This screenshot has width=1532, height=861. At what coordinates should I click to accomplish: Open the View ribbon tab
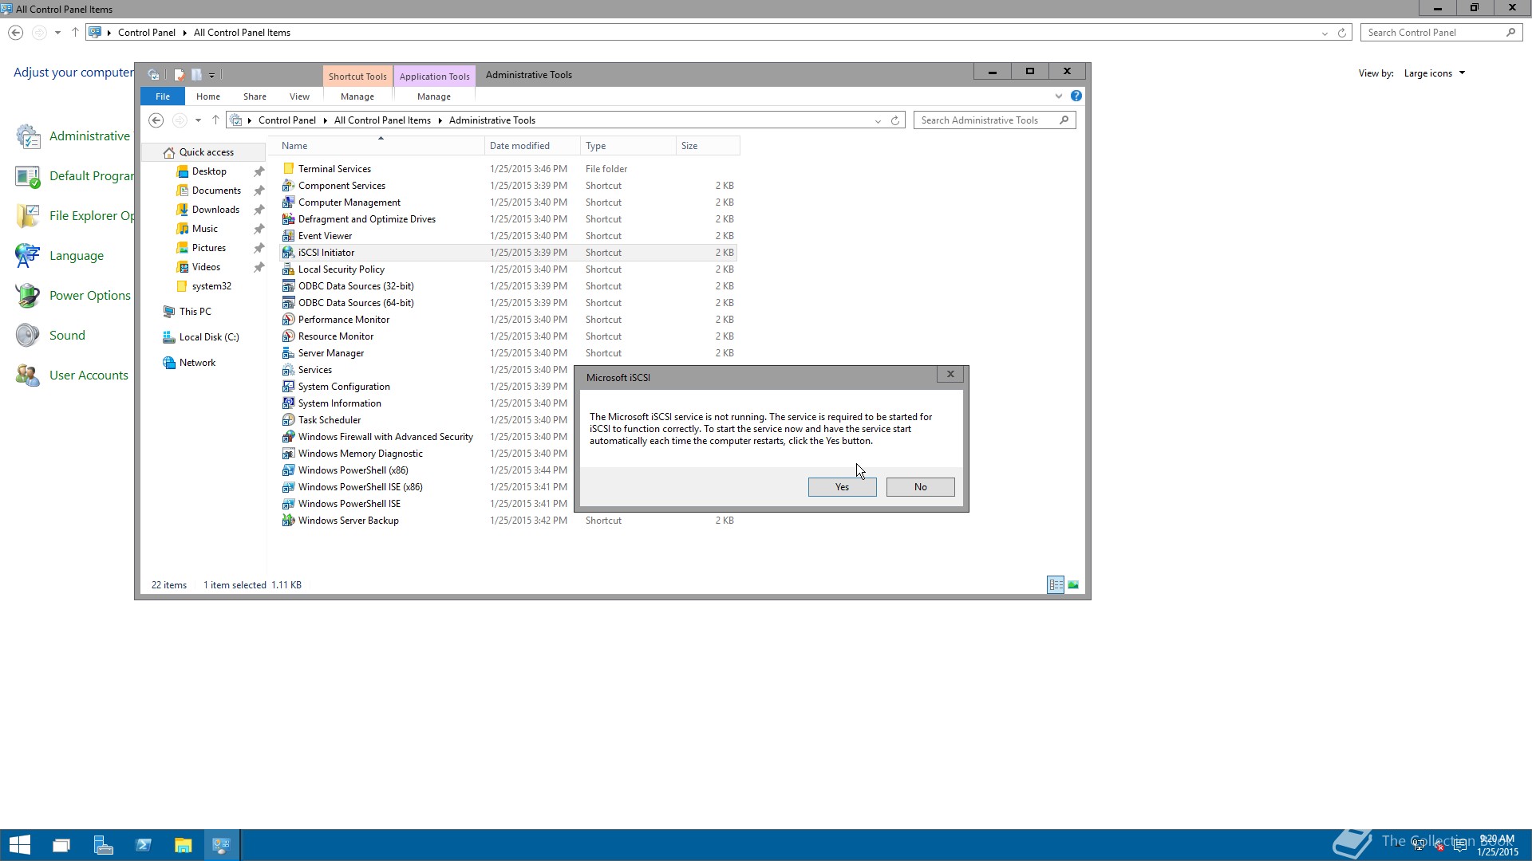pos(299,96)
